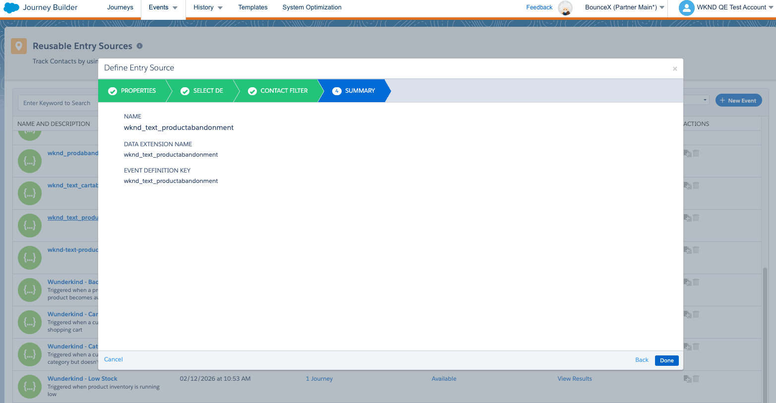Delete the Wunderkind - Low Stock event
Screen dimensions: 776x403
coord(696,379)
